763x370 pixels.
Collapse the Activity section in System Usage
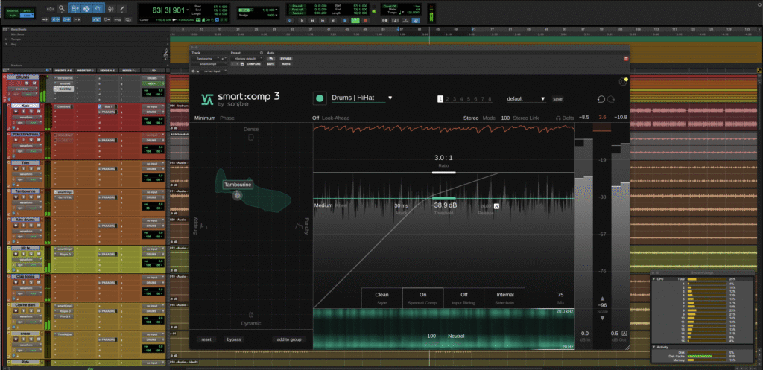(x=653, y=347)
